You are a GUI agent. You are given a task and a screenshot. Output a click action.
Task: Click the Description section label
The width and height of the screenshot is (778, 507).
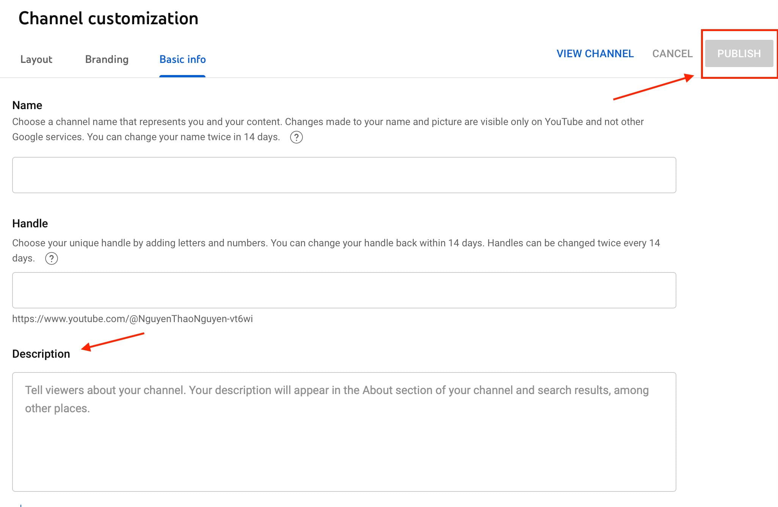coord(41,354)
